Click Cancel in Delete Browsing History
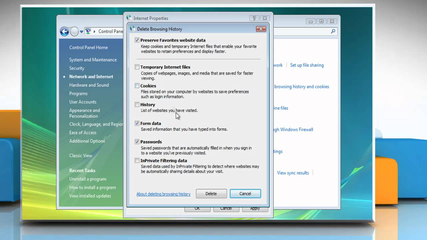 pos(245,194)
